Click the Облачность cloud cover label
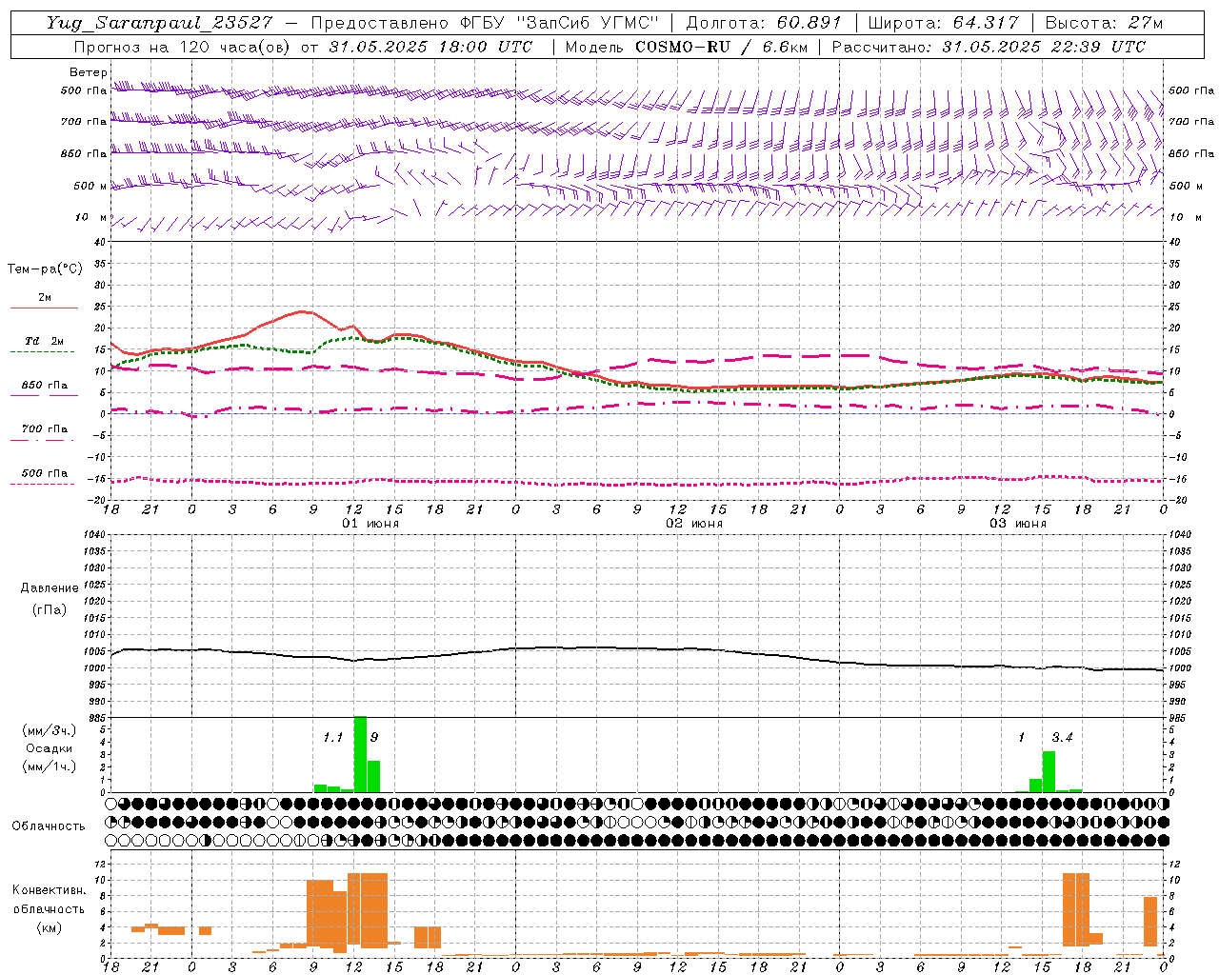 (x=49, y=826)
